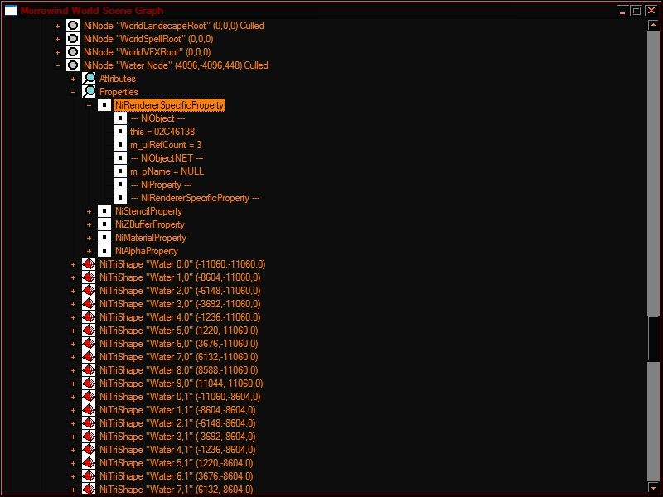Click the vertical scrollbar down arrow
Image resolution: width=663 pixels, height=497 pixels.
click(x=653, y=488)
